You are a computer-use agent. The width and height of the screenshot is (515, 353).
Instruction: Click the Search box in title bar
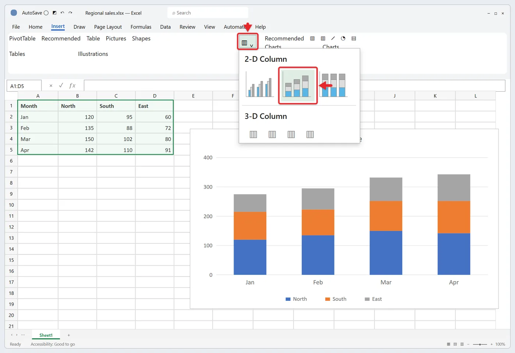pos(208,13)
